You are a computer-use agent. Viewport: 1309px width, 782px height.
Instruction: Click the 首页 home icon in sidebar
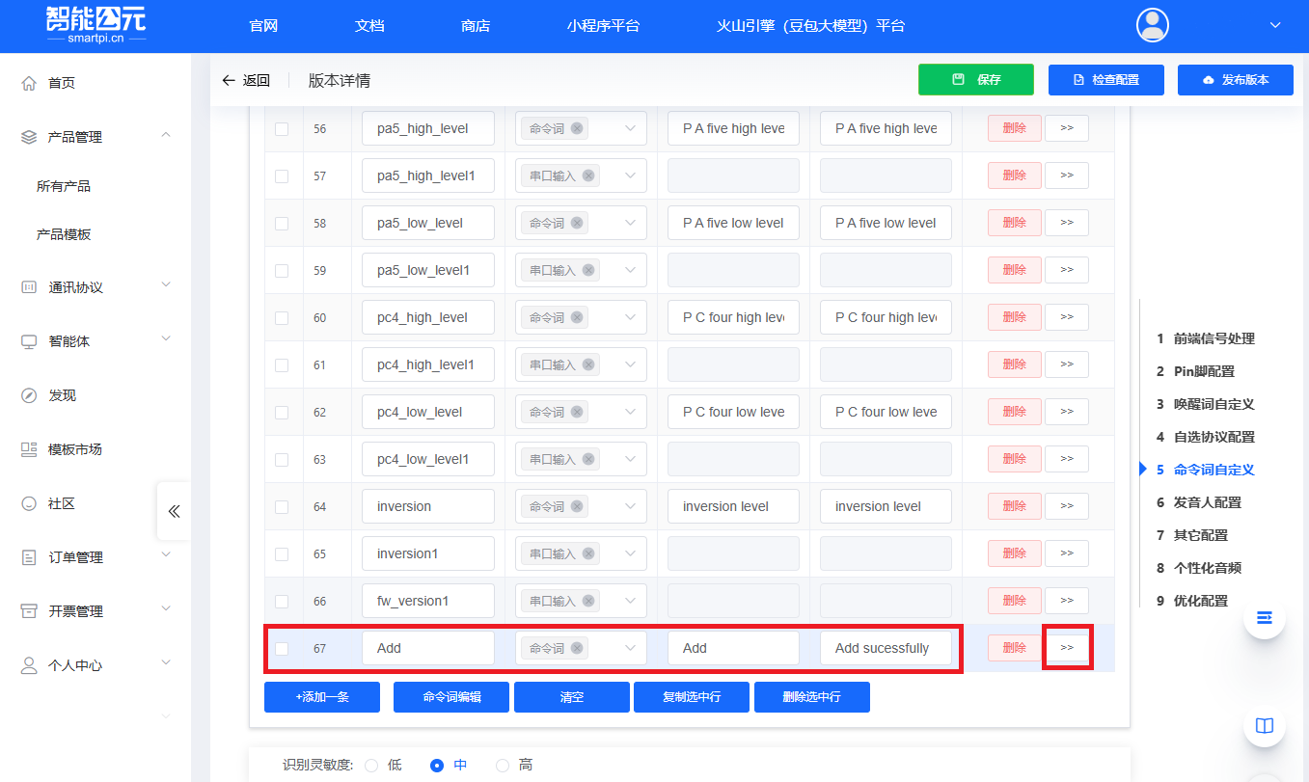click(x=29, y=83)
